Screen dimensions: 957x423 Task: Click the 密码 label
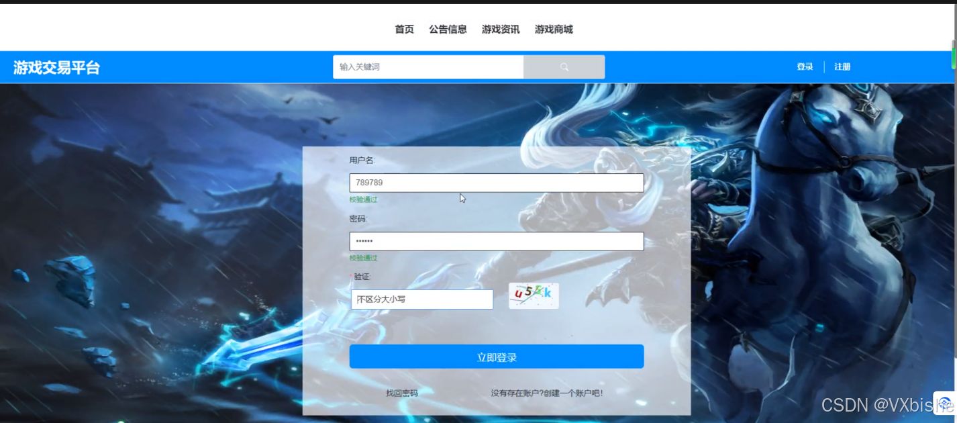(x=358, y=219)
